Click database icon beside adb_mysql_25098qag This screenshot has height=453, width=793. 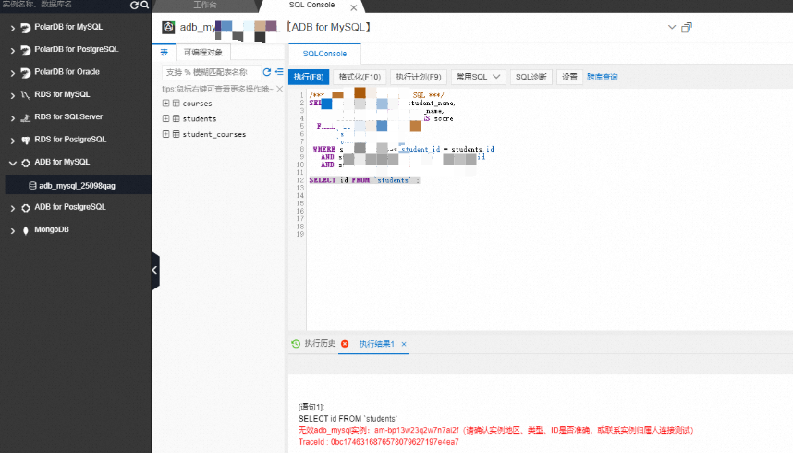coord(32,186)
